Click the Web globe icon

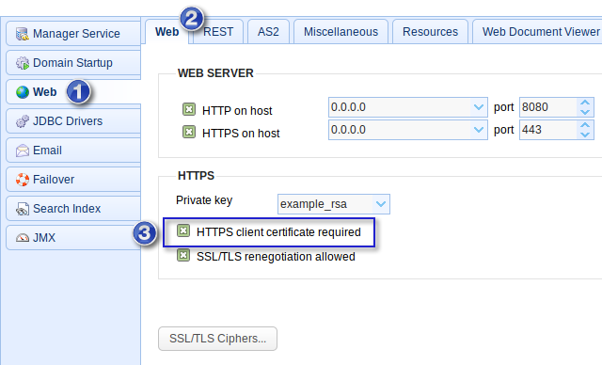pos(23,92)
